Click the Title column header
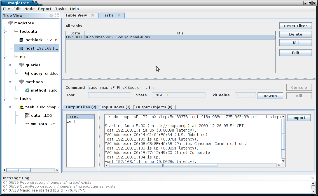This screenshot has height=196, width=318. tap(180, 33)
